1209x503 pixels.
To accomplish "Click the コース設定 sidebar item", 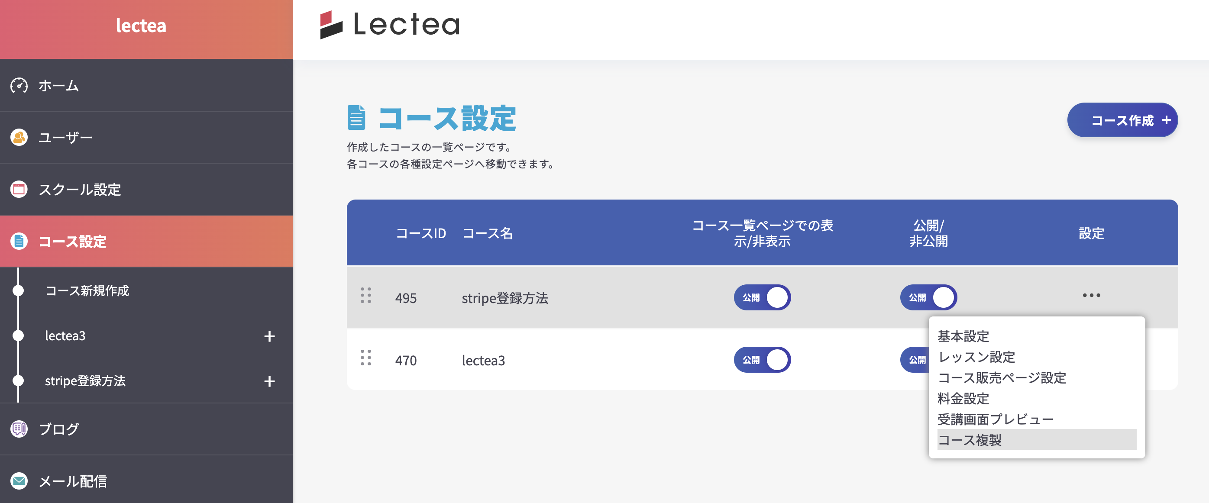I will tap(72, 242).
